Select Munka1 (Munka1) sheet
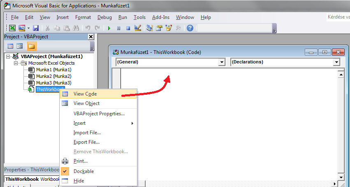The image size is (350, 187). tap(53, 70)
